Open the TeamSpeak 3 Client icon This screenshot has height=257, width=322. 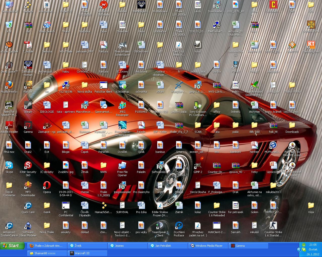(160, 226)
